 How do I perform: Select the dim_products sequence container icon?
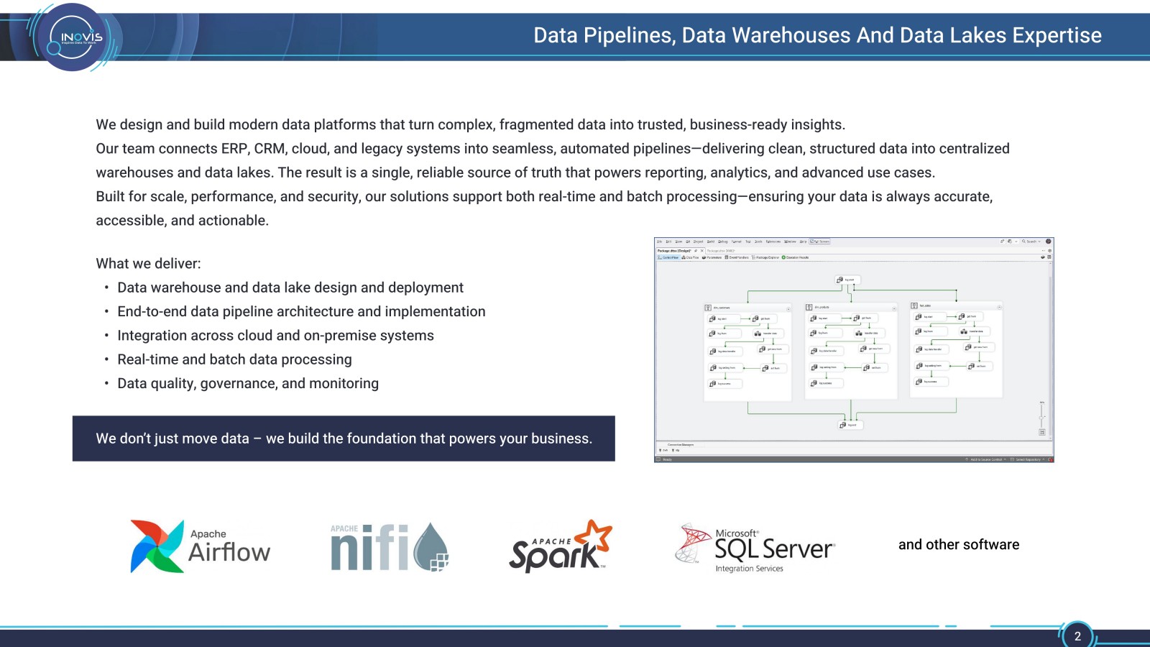pos(809,307)
